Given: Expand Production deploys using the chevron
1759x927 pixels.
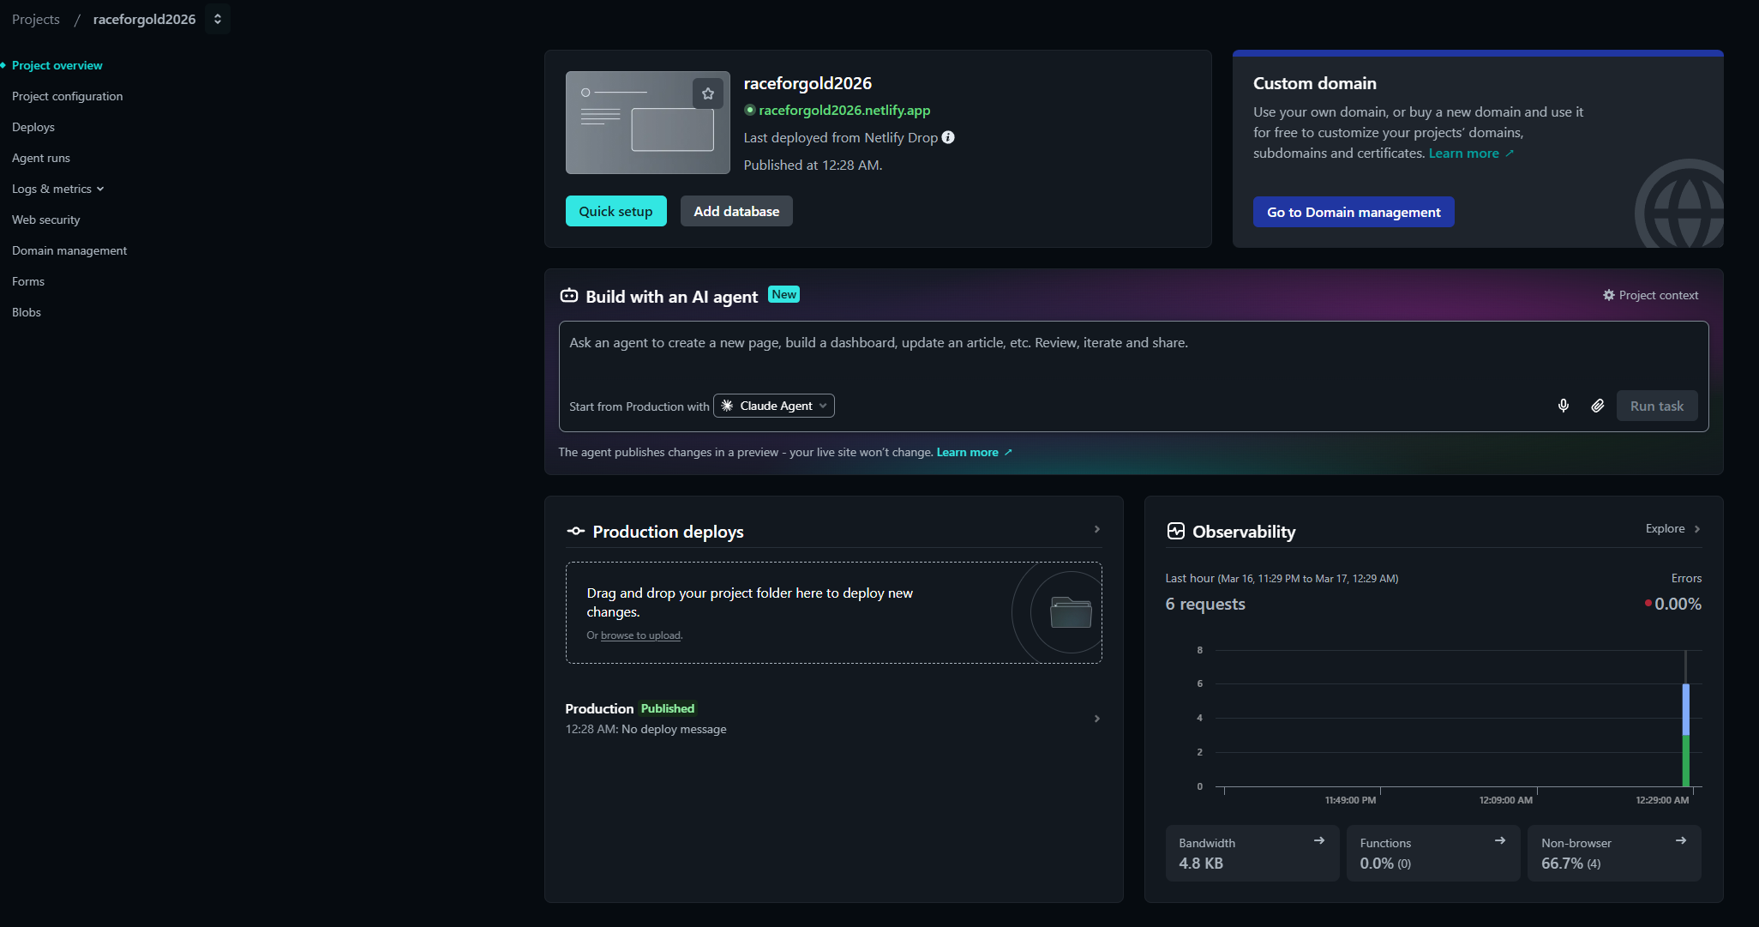Looking at the screenshot, I should point(1097,529).
